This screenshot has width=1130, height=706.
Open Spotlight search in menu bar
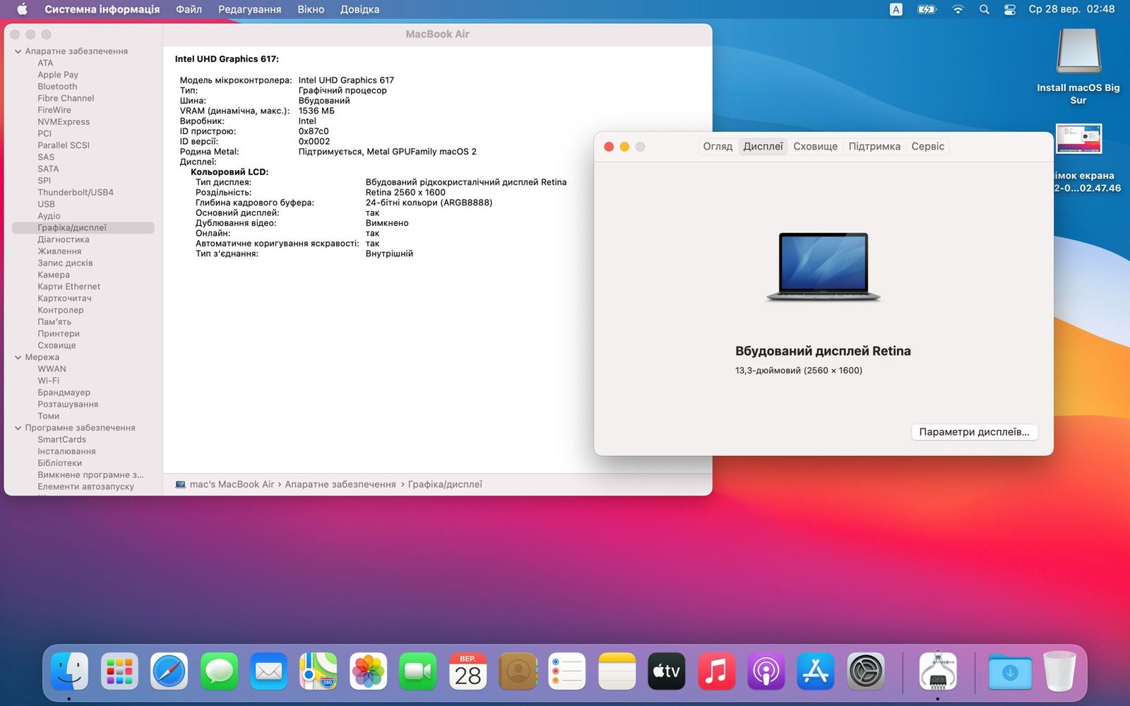coord(984,9)
